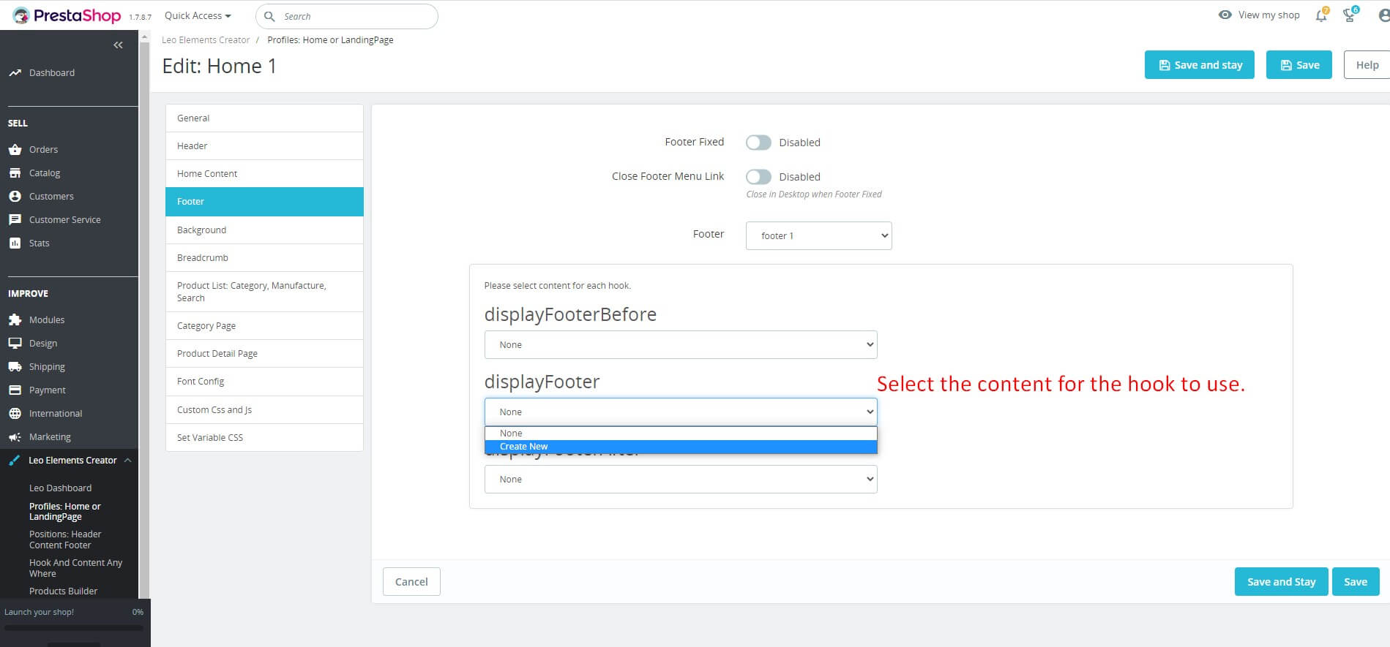Image resolution: width=1390 pixels, height=647 pixels.
Task: Click the Customers person icon
Action: pos(15,197)
